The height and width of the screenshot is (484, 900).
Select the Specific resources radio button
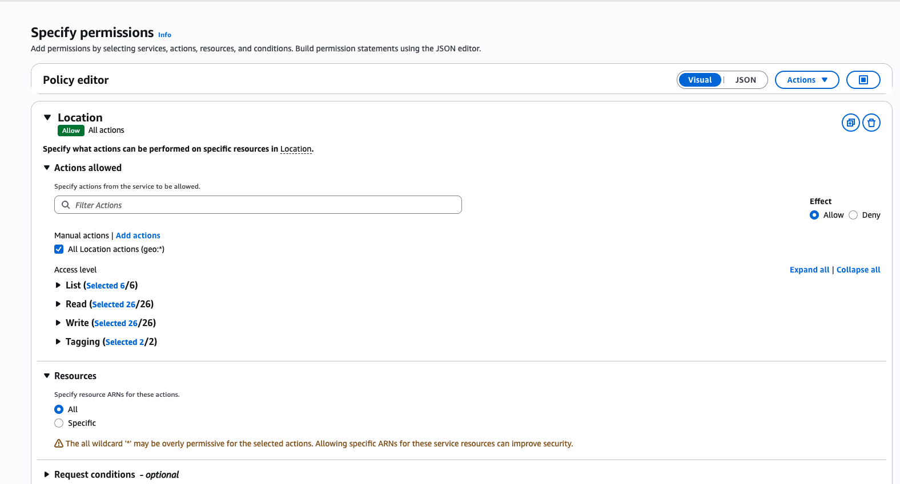(x=59, y=423)
